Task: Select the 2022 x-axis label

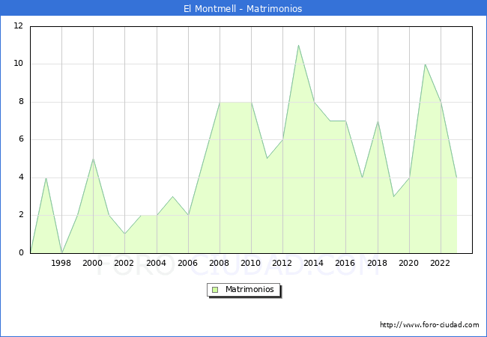Action: (441, 263)
